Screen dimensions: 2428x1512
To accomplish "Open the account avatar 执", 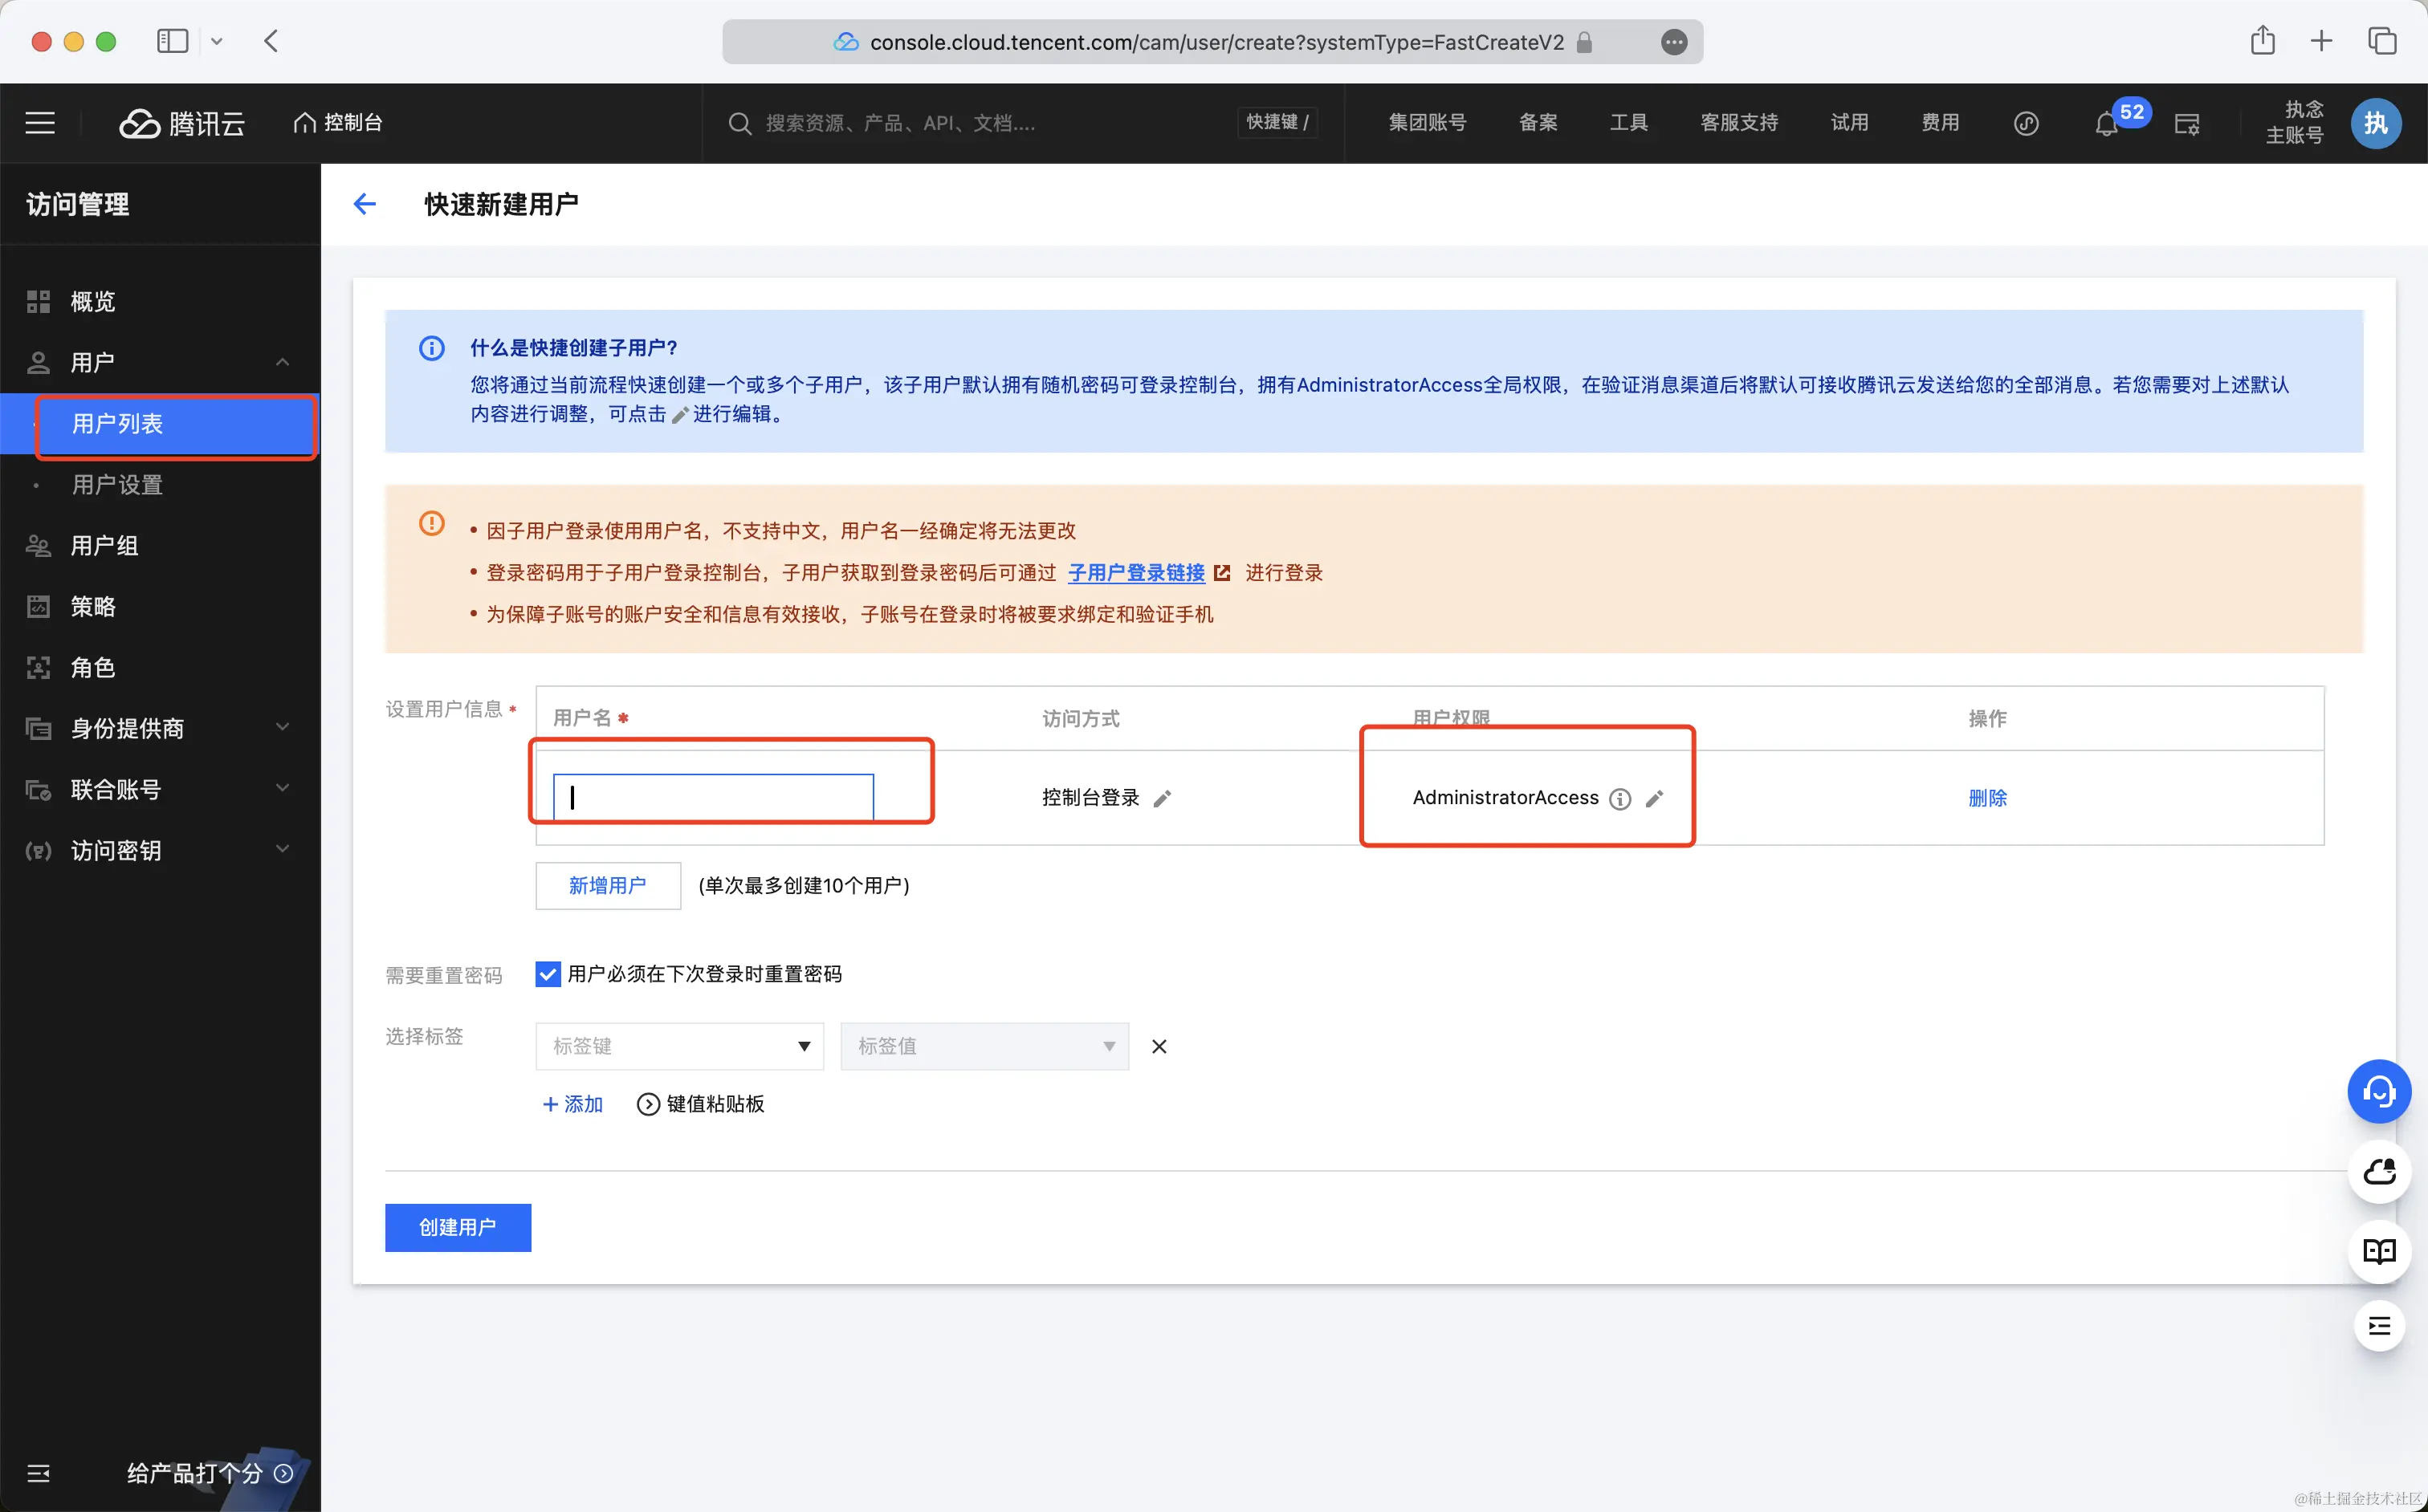I will click(x=2375, y=123).
